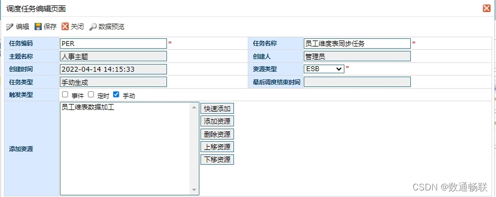Click the resource list scroll down arrow
496x197 pixels.
pyautogui.click(x=194, y=190)
